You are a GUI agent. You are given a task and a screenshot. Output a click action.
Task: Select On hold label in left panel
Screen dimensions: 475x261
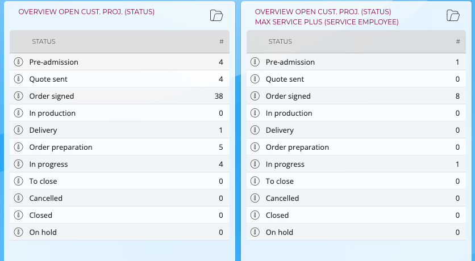coord(43,232)
